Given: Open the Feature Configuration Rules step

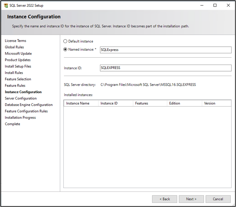Looking at the screenshot, I should [x=26, y=111].
